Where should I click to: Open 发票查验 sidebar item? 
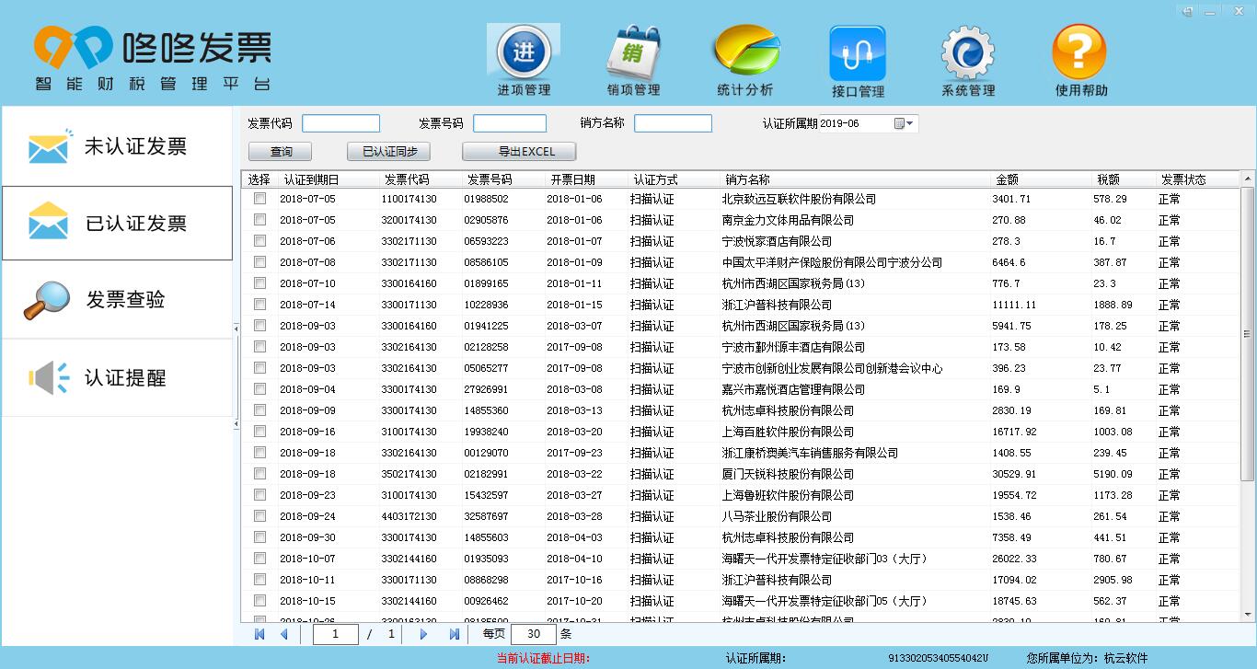118,299
